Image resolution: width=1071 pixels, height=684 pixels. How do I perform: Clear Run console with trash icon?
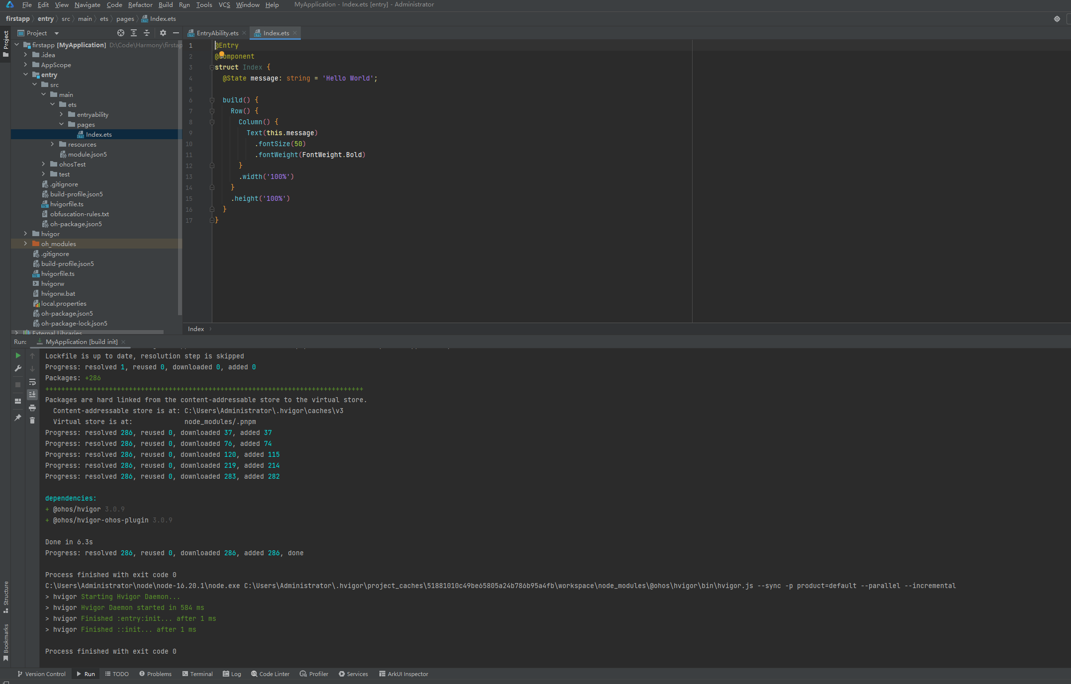point(32,421)
